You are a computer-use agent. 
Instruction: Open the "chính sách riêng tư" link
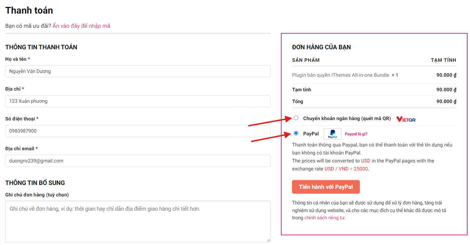(324, 218)
